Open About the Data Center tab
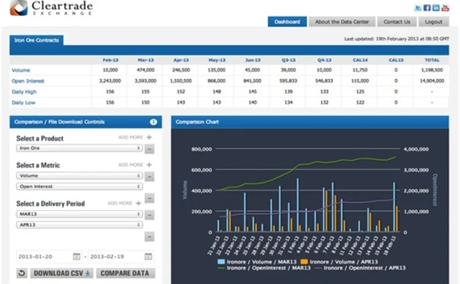Viewport: 460px width, 284px height. pos(342,21)
